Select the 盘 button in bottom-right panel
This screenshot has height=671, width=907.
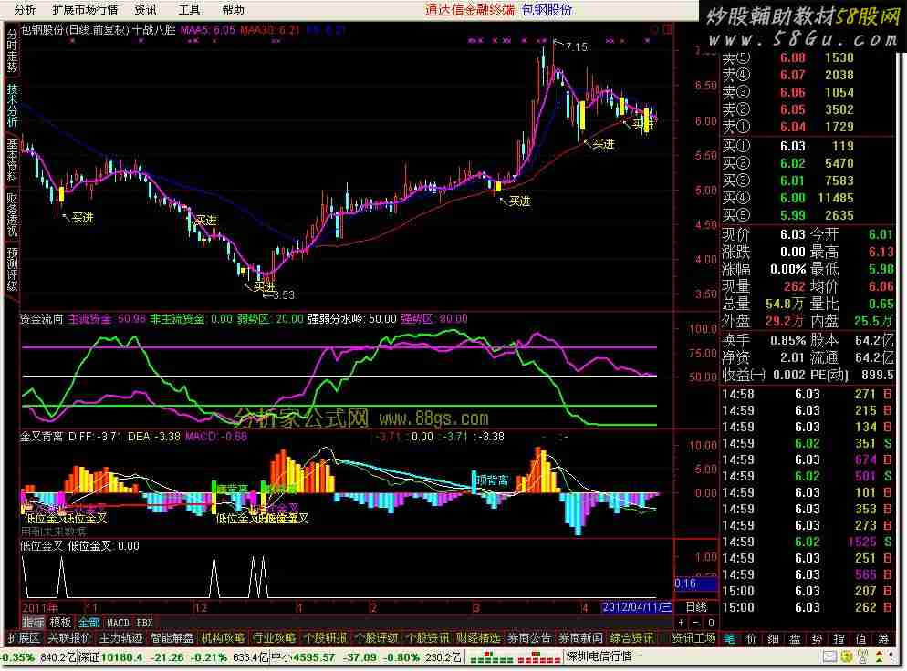[x=795, y=638]
